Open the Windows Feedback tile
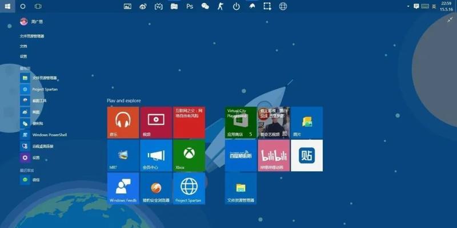This screenshot has height=228, width=457. pyautogui.click(x=123, y=189)
